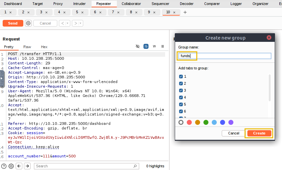Open the Organizer tab
The image size is (282, 170).
tap(260, 4)
